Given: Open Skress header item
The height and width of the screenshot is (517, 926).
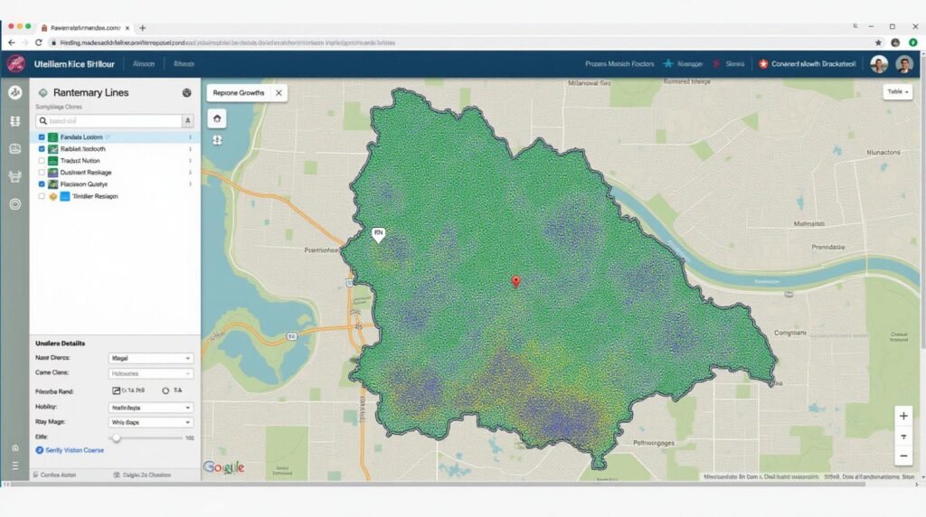Looking at the screenshot, I should tap(734, 64).
